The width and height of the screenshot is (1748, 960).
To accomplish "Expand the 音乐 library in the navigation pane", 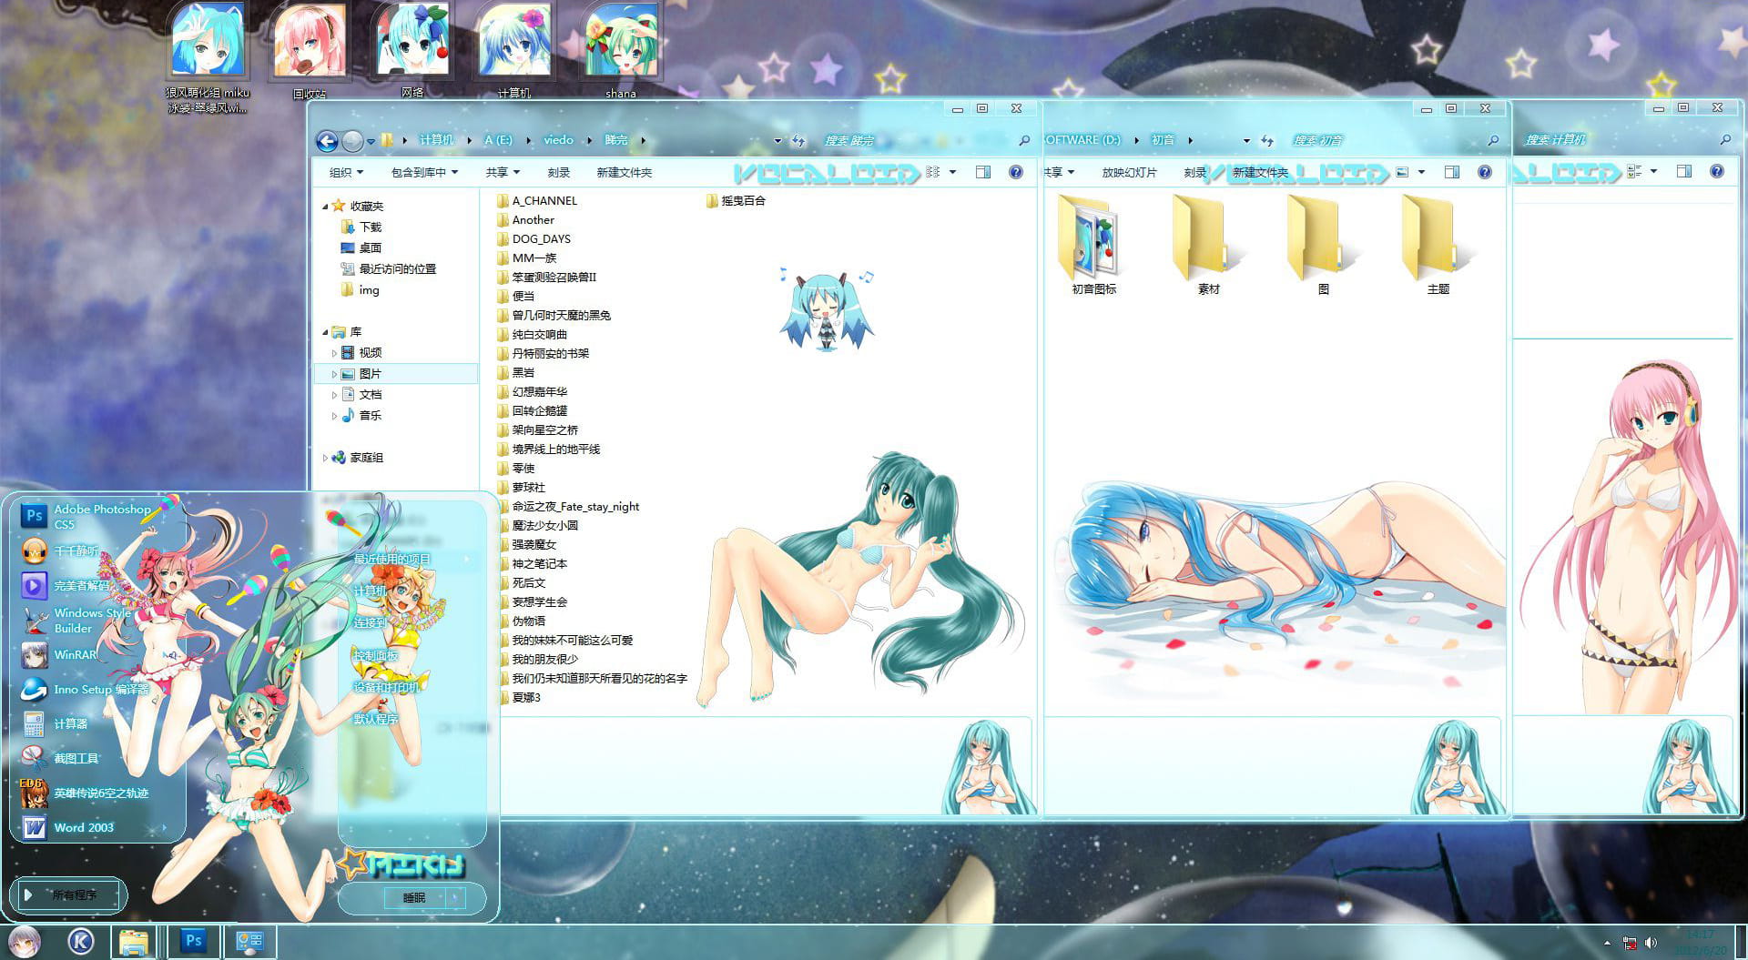I will (336, 416).
